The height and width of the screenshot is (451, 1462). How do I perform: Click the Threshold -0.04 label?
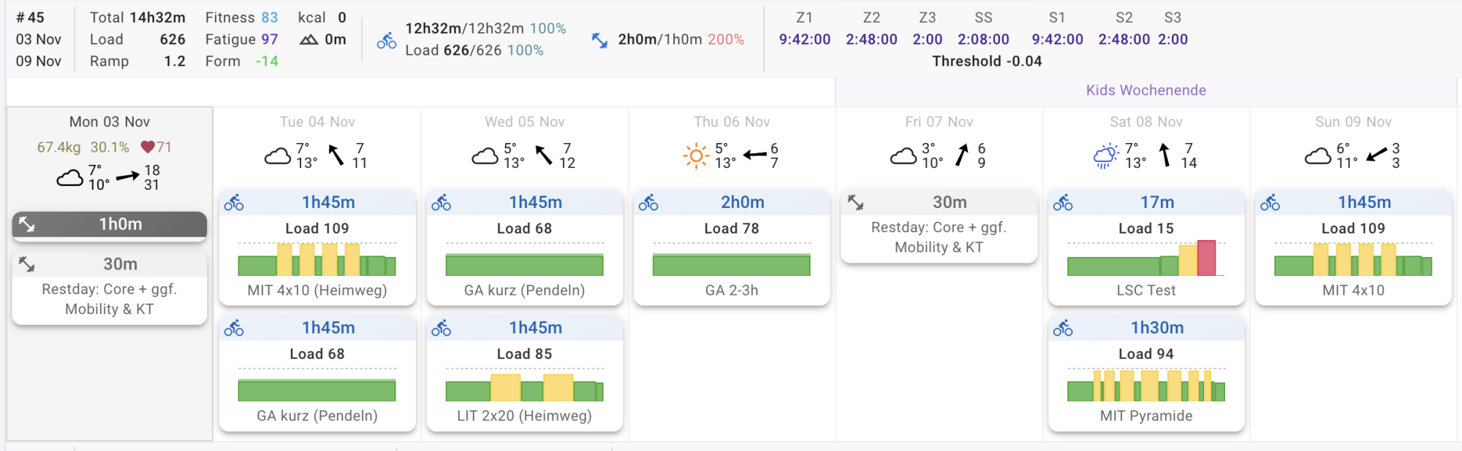point(987,61)
